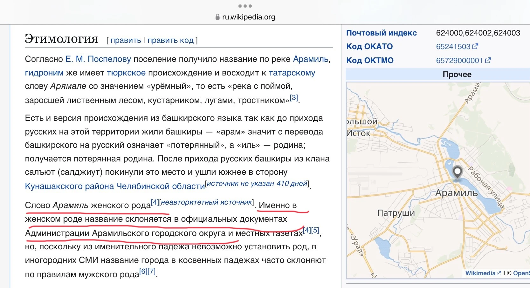Click footnote reference [7]
Screen dimensions: 530x288
(x=152, y=272)
